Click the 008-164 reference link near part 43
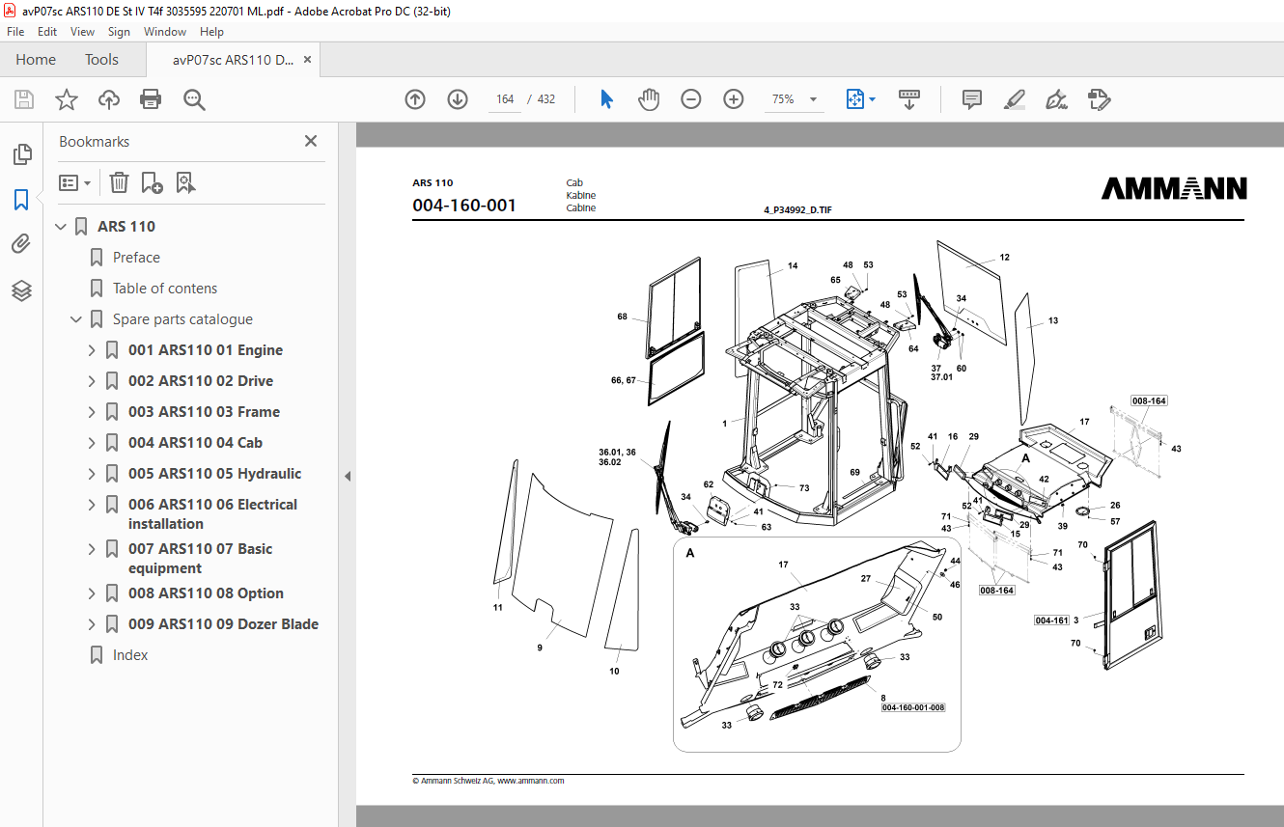Screen dimensions: 1284x827 click(1148, 400)
